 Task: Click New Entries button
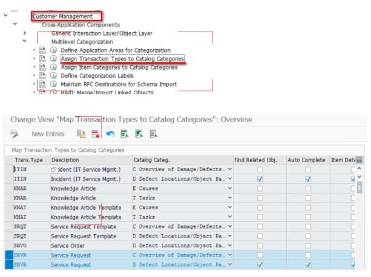click(48, 134)
